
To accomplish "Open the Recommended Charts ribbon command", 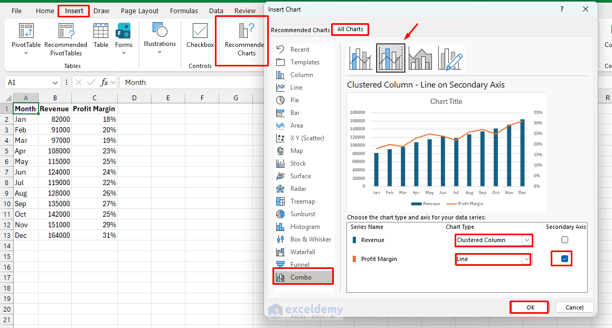I will pos(244,39).
